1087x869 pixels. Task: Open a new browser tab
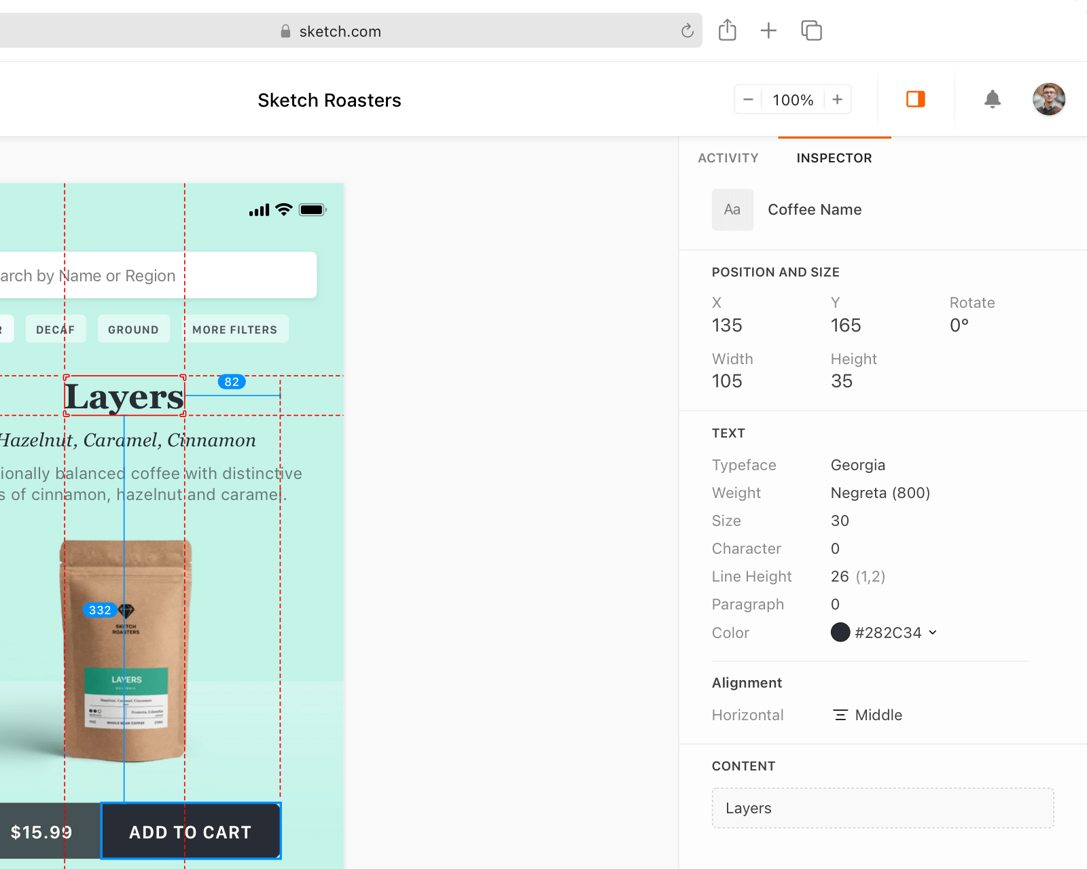pos(768,31)
